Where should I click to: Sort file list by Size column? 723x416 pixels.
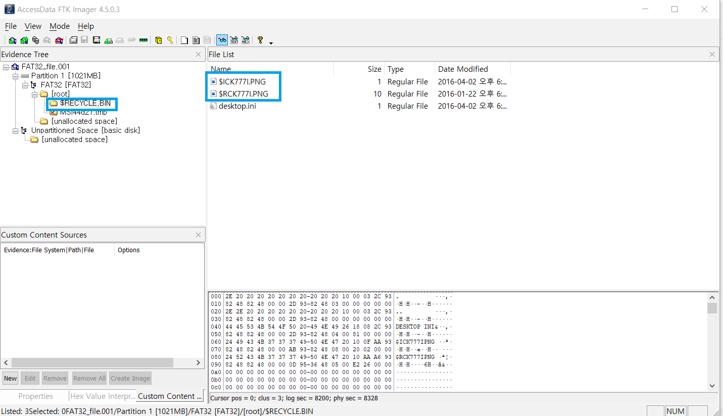tap(359, 69)
